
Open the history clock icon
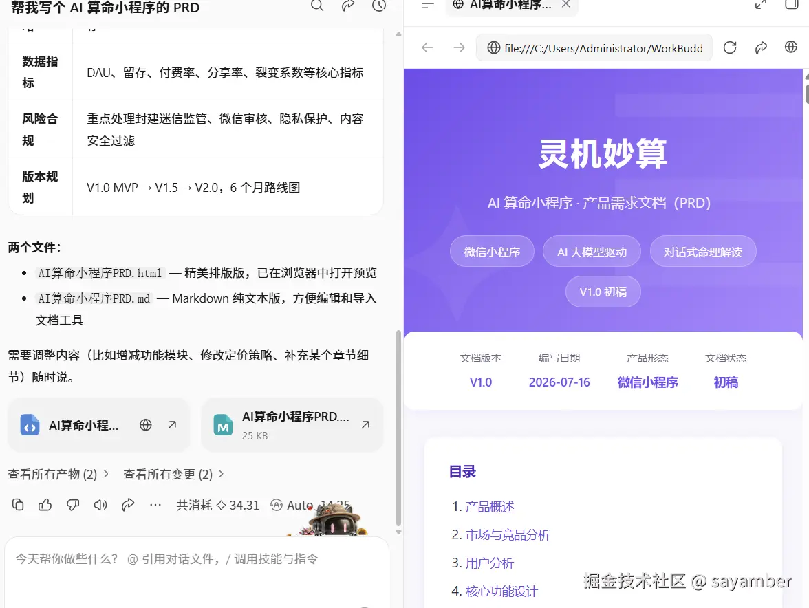click(379, 5)
